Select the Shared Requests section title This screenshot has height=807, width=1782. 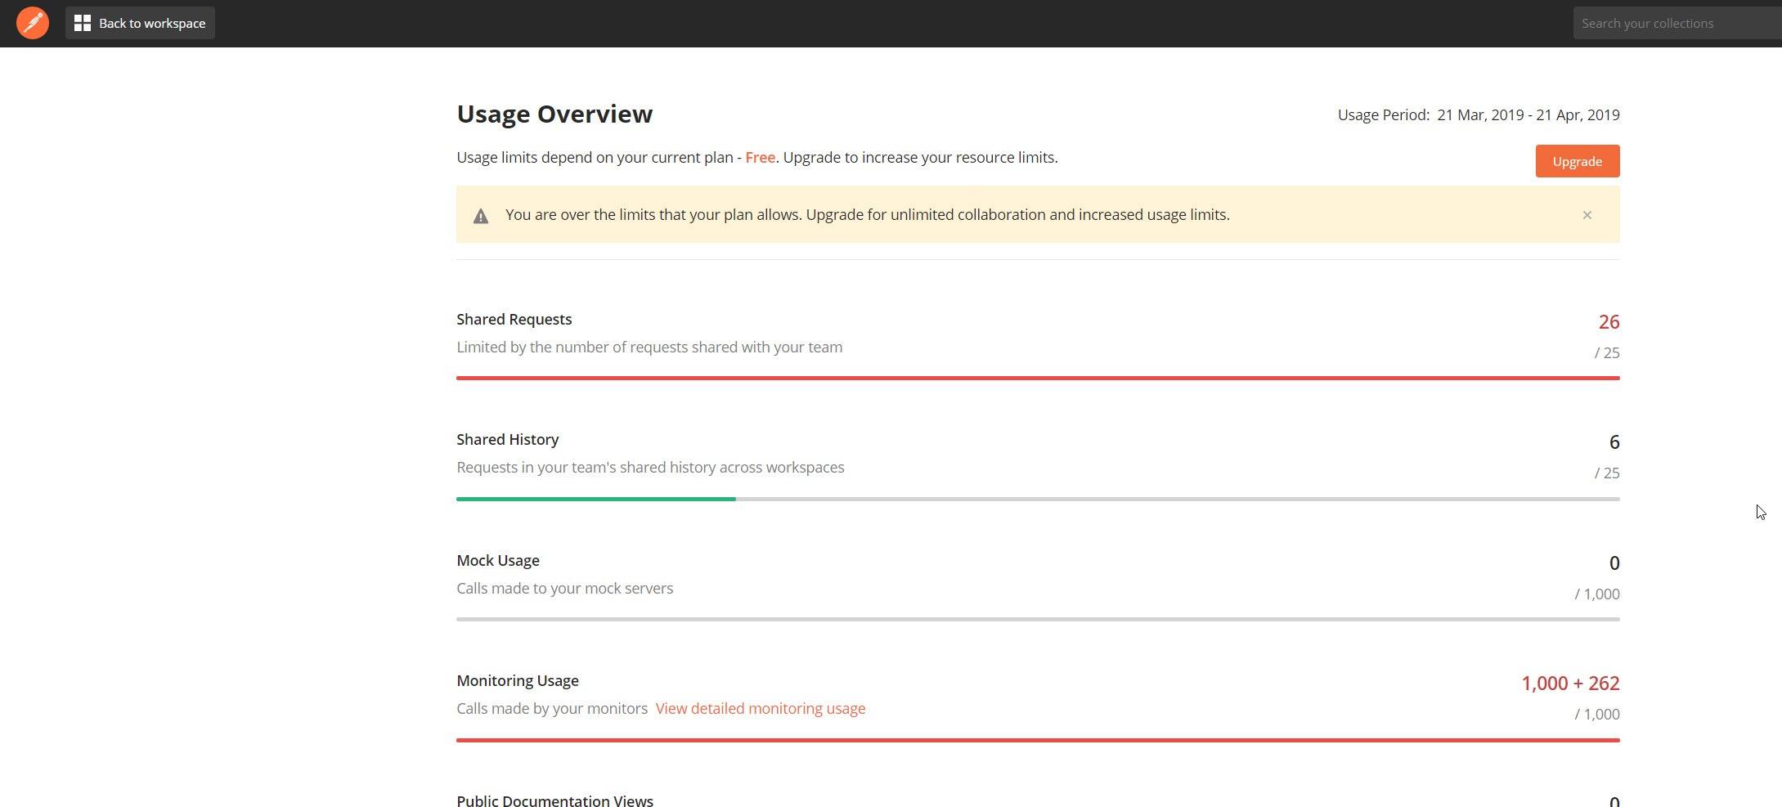514,319
